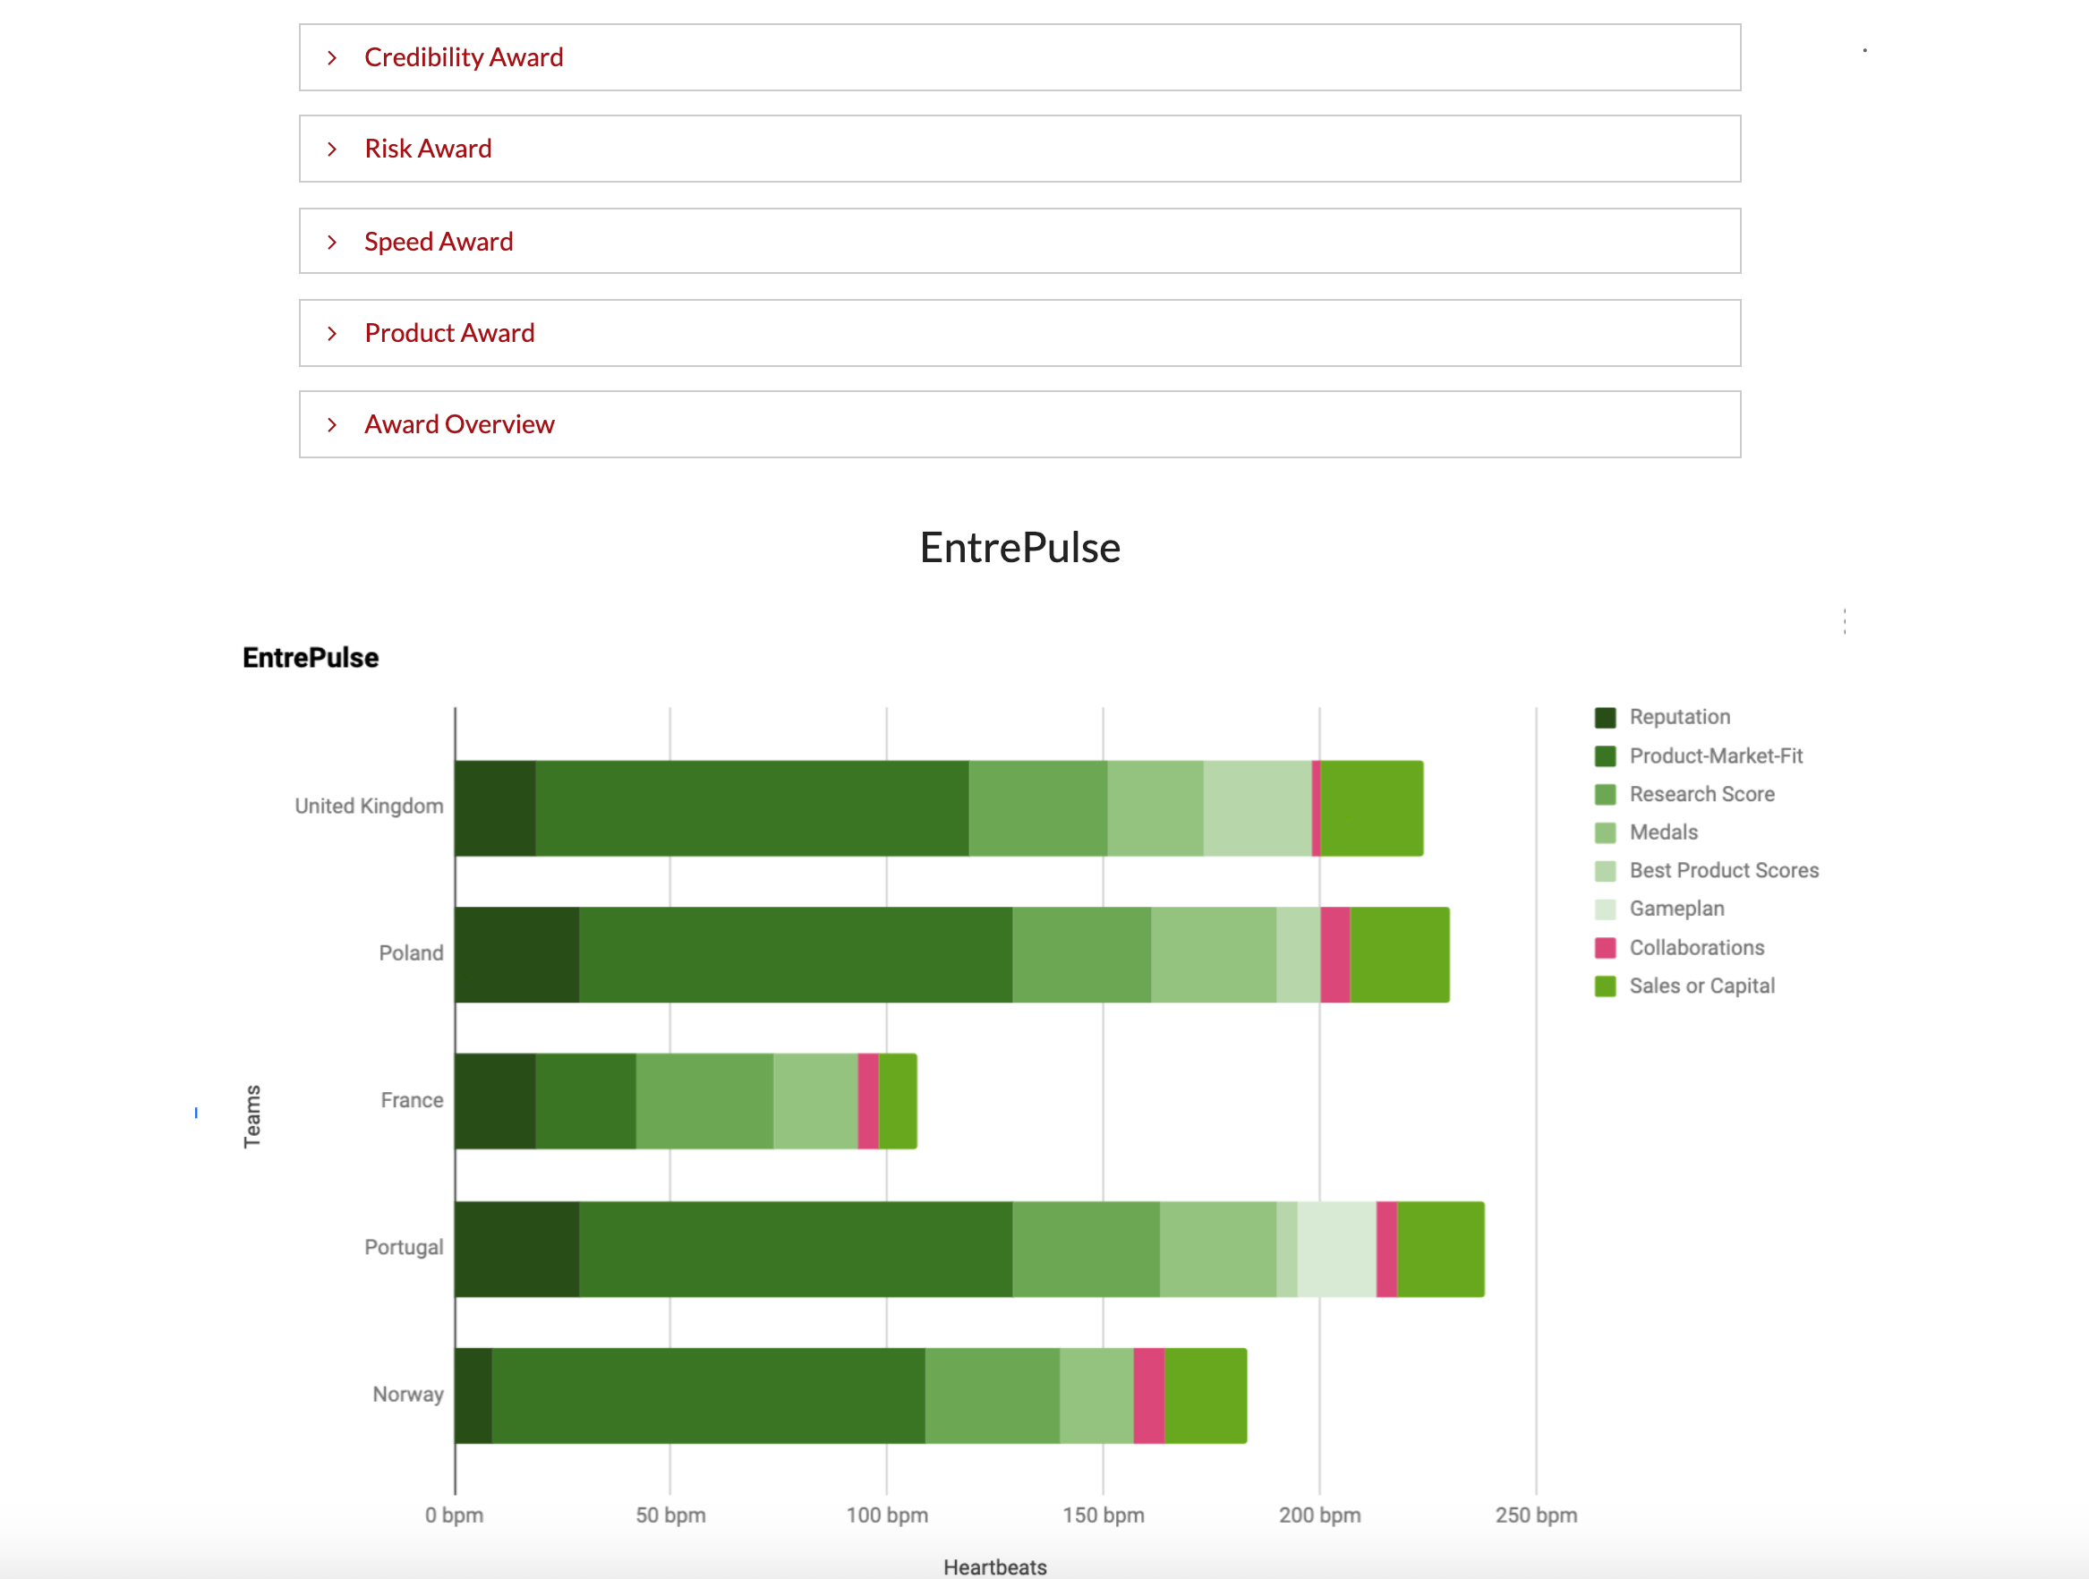The image size is (2089, 1579).
Task: Click the 200 bpm axis tick label
Action: (x=1320, y=1515)
